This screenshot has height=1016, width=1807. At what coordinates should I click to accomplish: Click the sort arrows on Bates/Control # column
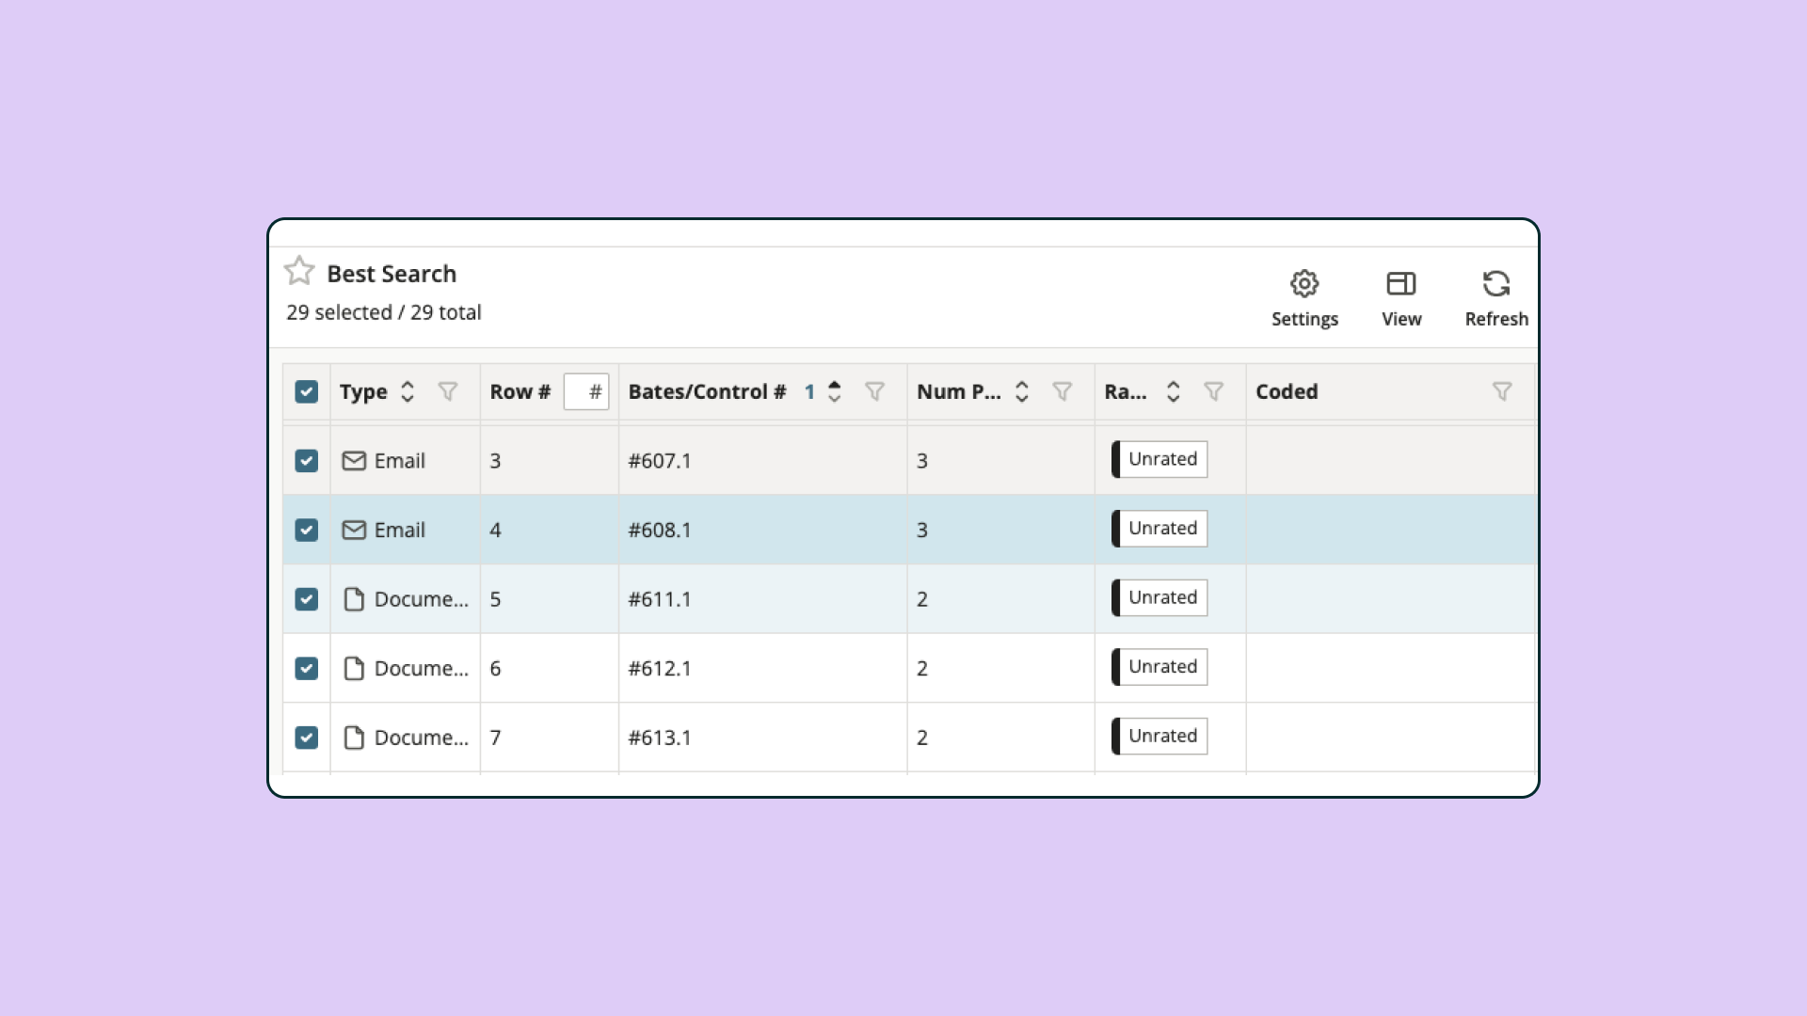click(836, 391)
